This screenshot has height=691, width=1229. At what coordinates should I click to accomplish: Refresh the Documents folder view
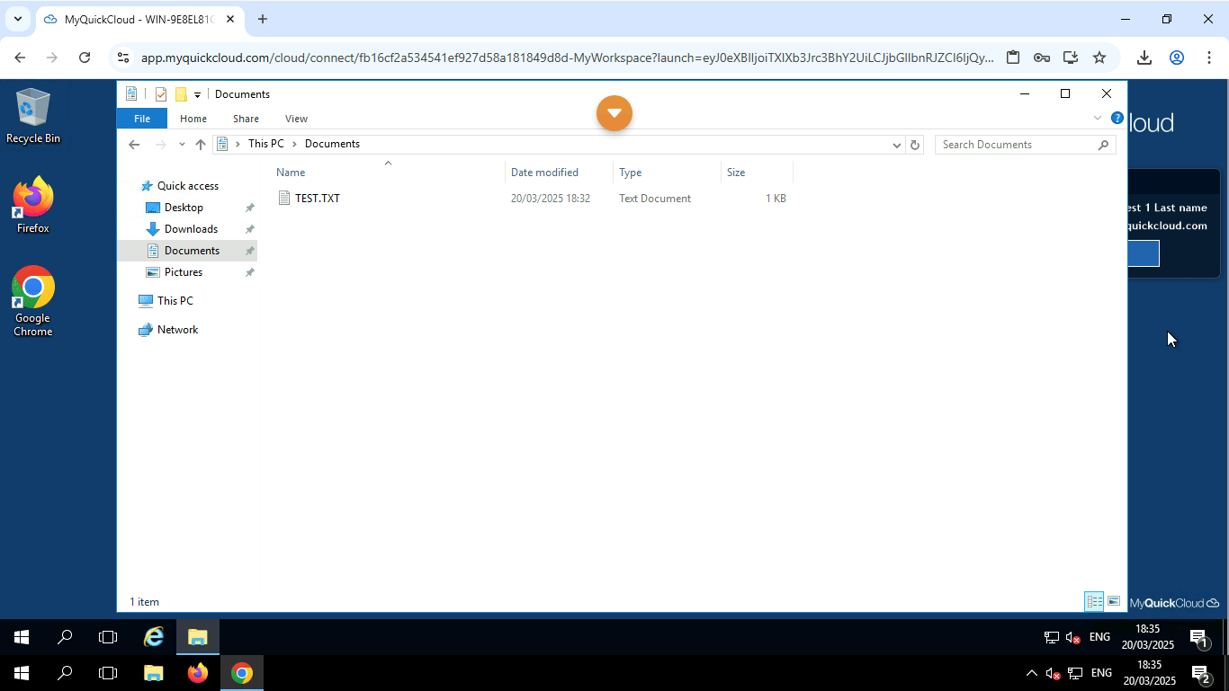coord(915,145)
